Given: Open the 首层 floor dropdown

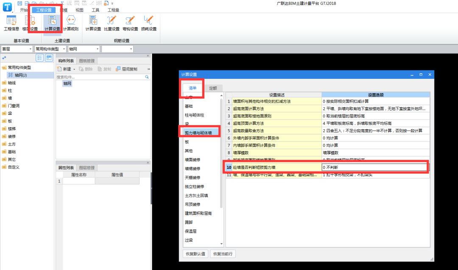Looking at the screenshot, I should [17, 49].
